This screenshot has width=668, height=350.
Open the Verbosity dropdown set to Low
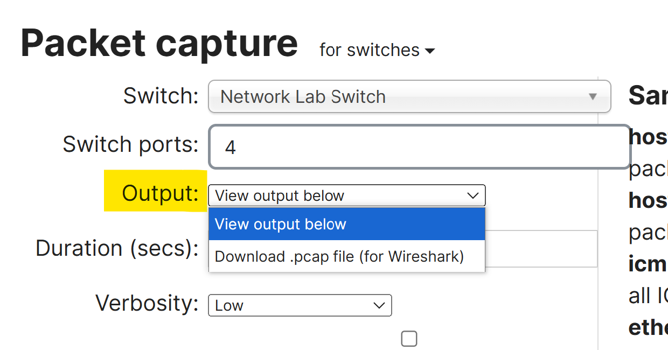[x=300, y=305]
